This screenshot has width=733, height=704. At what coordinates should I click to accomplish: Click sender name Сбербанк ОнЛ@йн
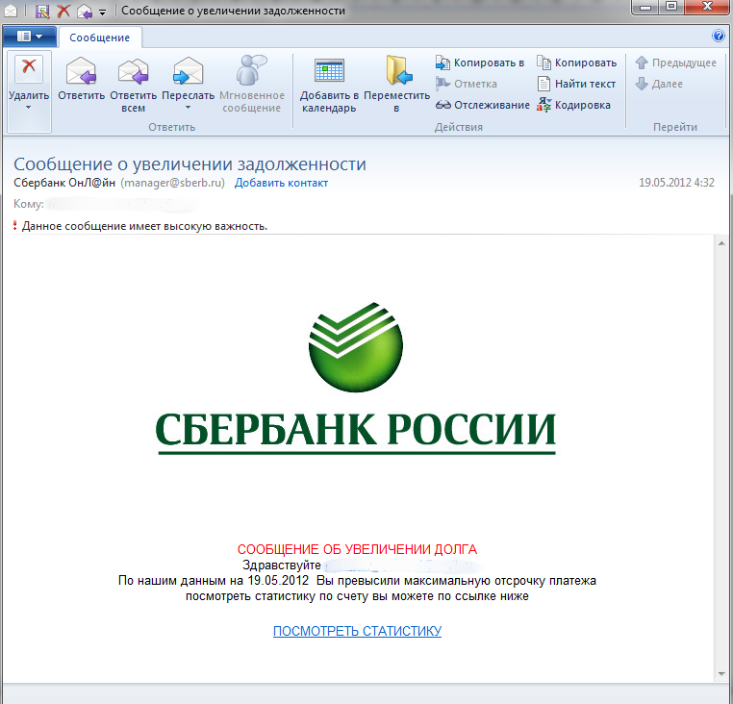(64, 183)
